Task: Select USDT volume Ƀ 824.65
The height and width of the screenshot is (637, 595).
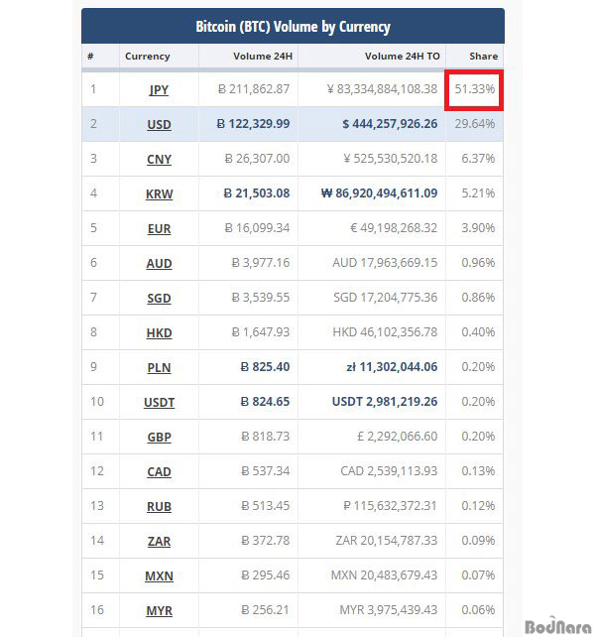Action: click(x=265, y=402)
